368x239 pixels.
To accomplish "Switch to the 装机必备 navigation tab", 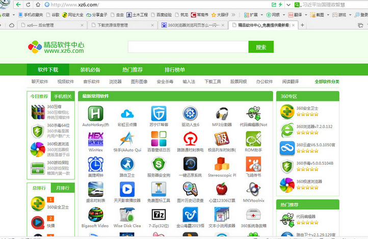I will 90,70.
